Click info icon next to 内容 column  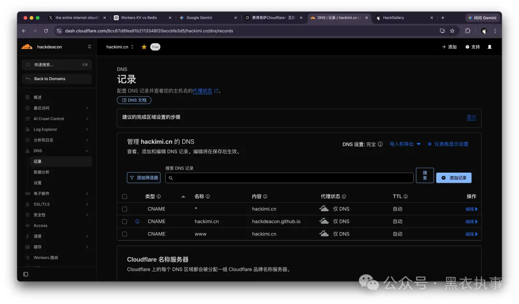(265, 197)
